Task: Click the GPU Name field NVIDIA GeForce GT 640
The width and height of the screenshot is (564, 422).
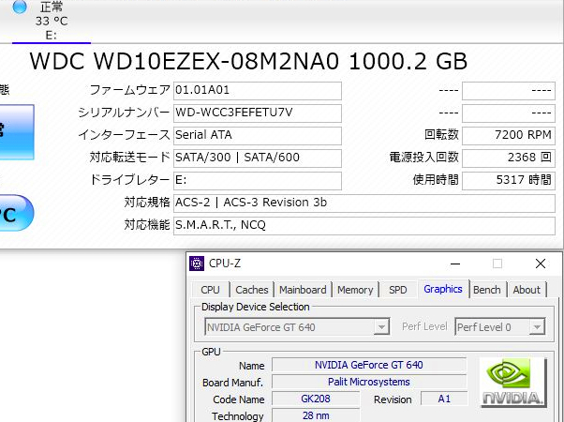Action: 369,365
